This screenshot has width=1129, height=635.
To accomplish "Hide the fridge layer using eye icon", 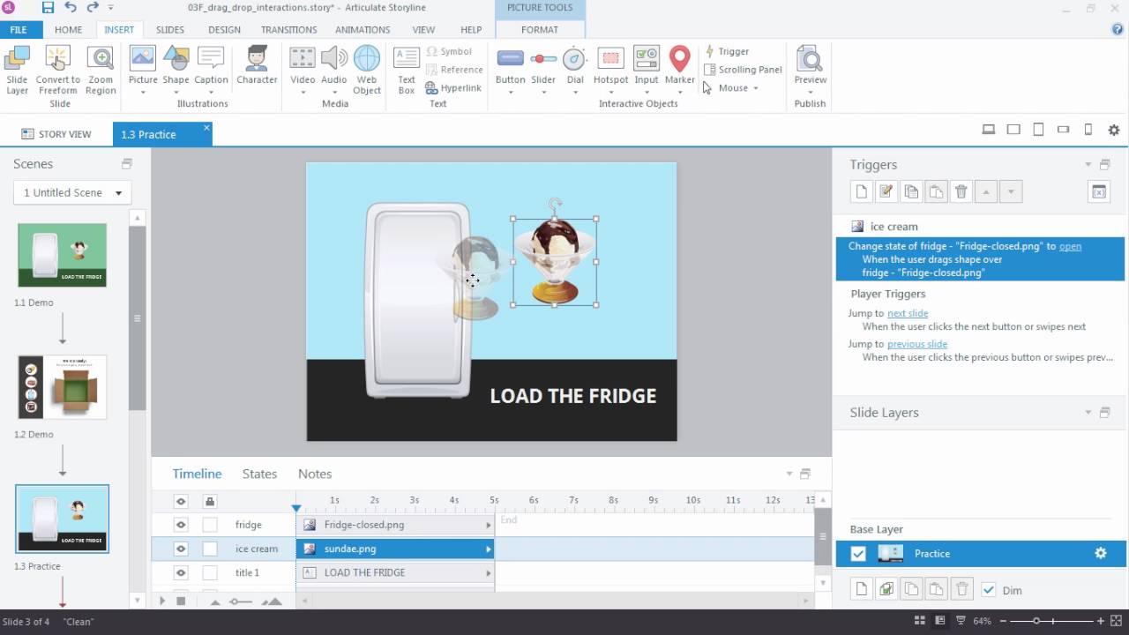I will tap(181, 525).
